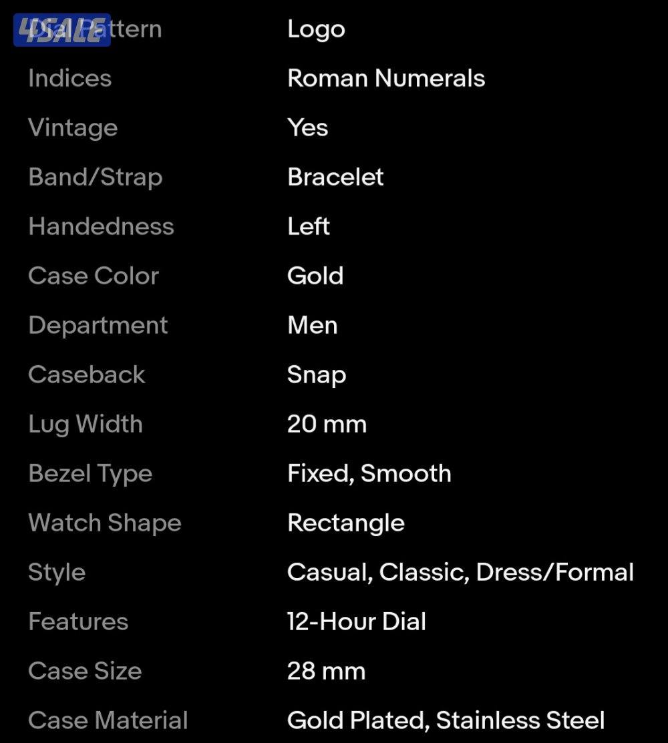Click the "Bezel Type" label
Image resolution: width=668 pixels, height=743 pixels.
click(90, 473)
